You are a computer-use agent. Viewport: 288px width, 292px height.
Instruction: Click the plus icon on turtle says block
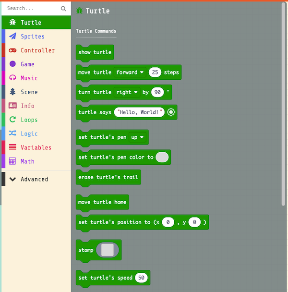coord(171,112)
